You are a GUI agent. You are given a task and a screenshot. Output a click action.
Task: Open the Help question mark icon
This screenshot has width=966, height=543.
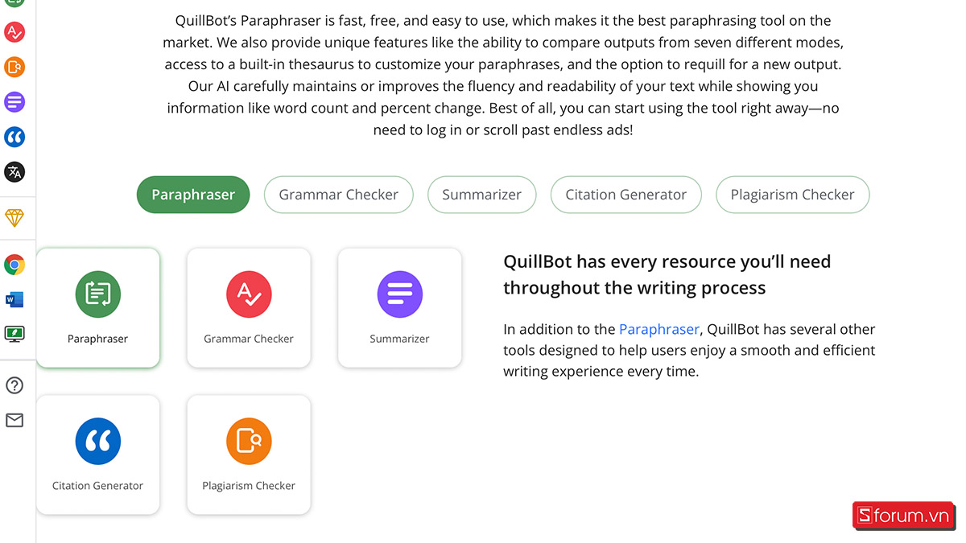(x=14, y=385)
